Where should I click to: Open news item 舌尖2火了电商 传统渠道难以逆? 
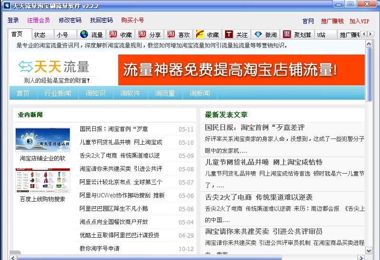120,156
